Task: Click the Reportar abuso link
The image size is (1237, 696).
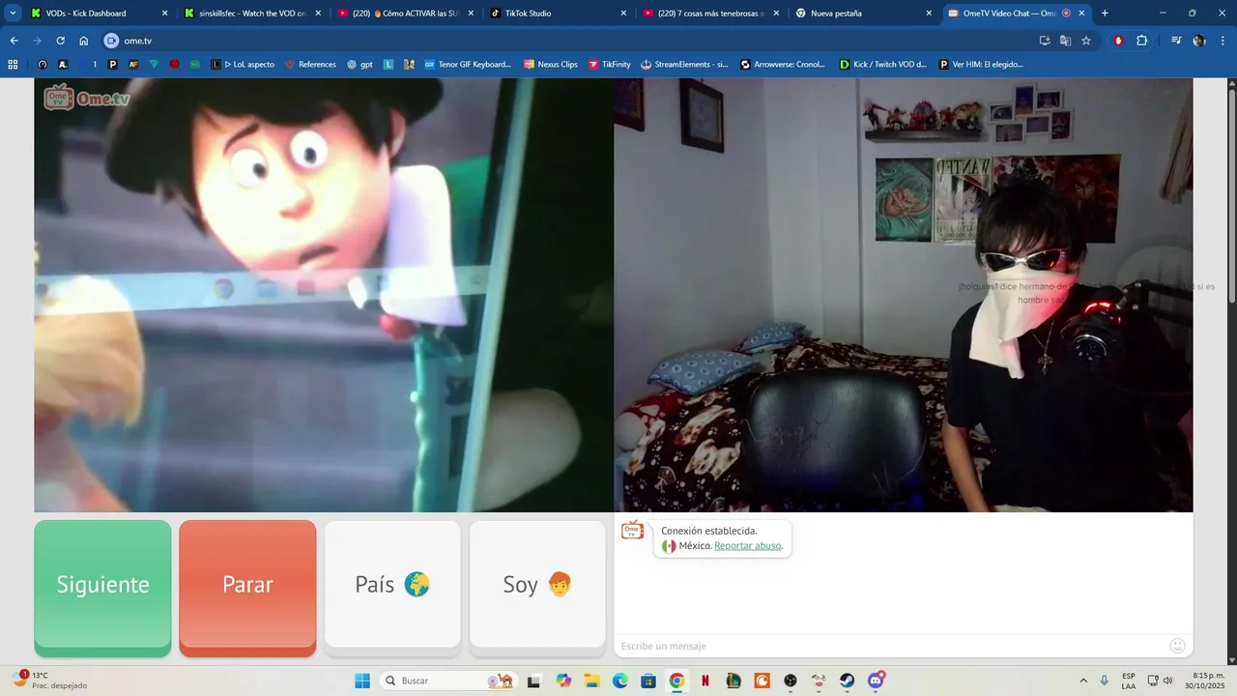Action: [x=747, y=546]
